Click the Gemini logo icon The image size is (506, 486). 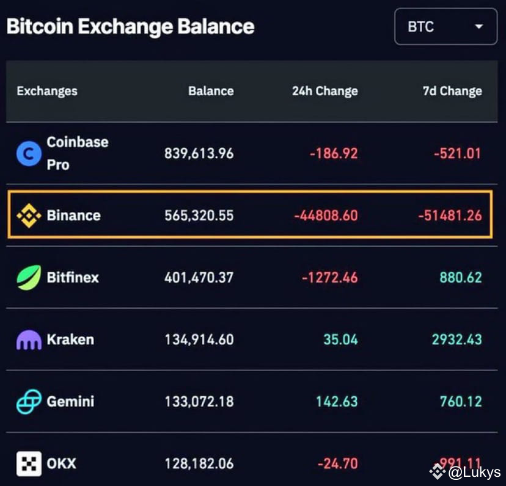click(29, 402)
